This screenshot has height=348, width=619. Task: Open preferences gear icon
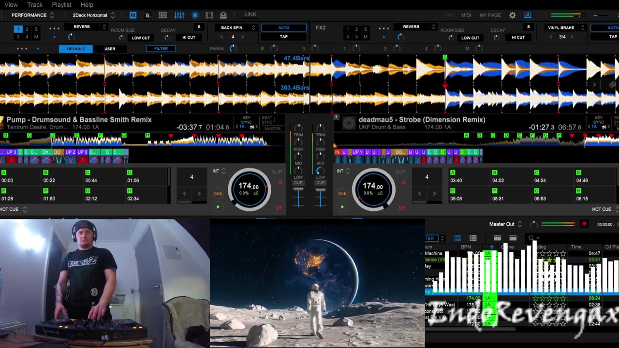[x=513, y=15]
